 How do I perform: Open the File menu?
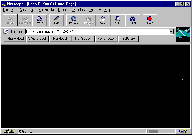[x=5, y=10]
